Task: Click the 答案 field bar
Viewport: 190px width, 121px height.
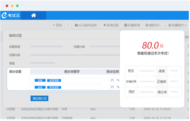Action: 43,63
